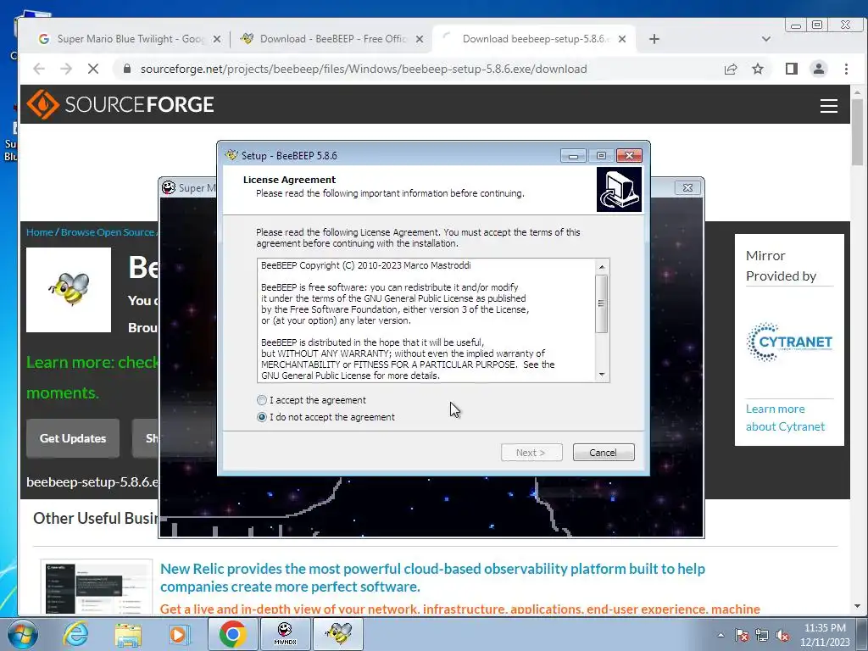Show hidden system tray icons
868x651 pixels.
click(x=721, y=635)
